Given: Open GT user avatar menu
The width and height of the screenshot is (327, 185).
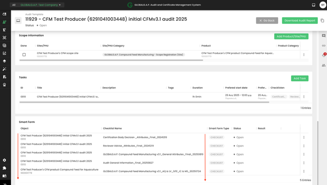Looking at the screenshot, I should tap(322, 5).
